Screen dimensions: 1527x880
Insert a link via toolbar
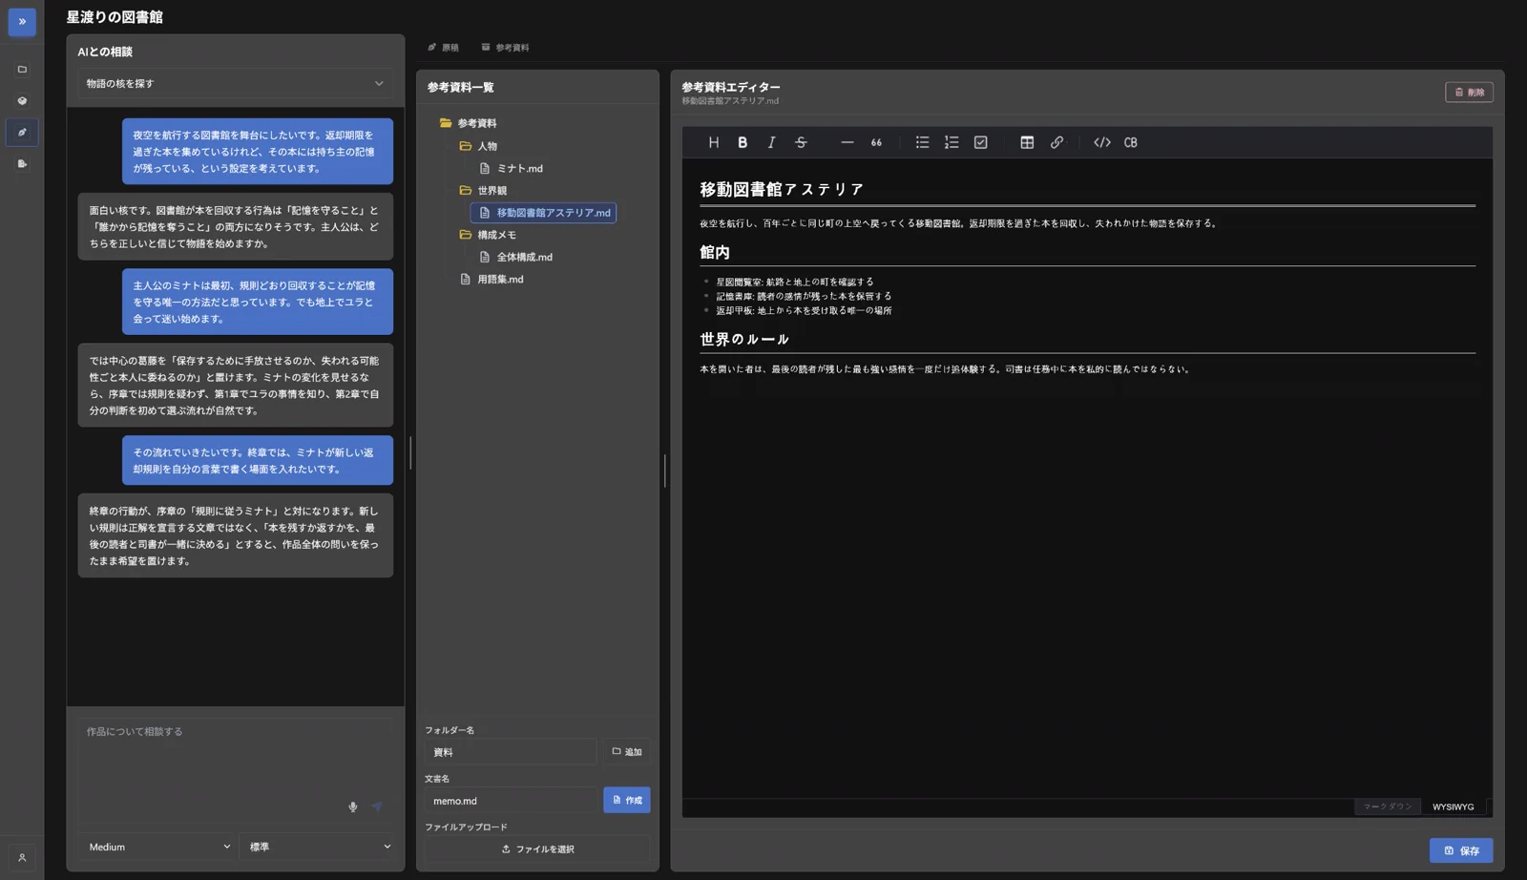tap(1056, 142)
